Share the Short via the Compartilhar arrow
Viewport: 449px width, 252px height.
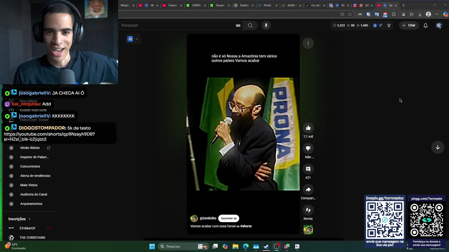pos(308,190)
